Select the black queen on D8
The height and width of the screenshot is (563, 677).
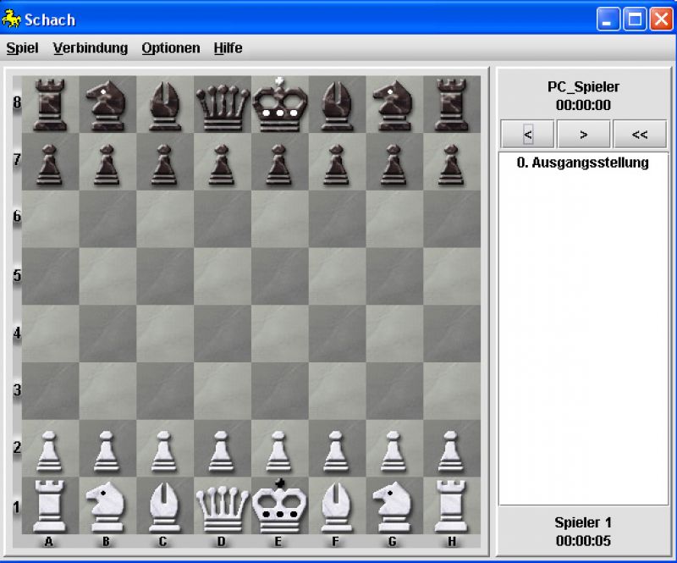tap(223, 108)
